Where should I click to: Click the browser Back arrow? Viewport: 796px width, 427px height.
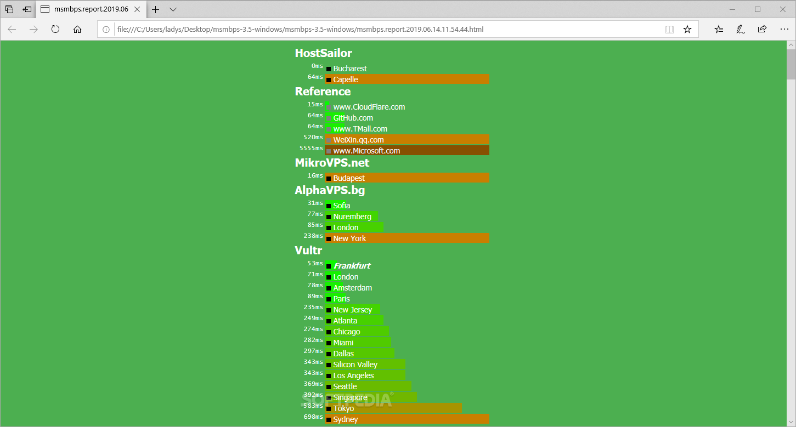click(12, 30)
